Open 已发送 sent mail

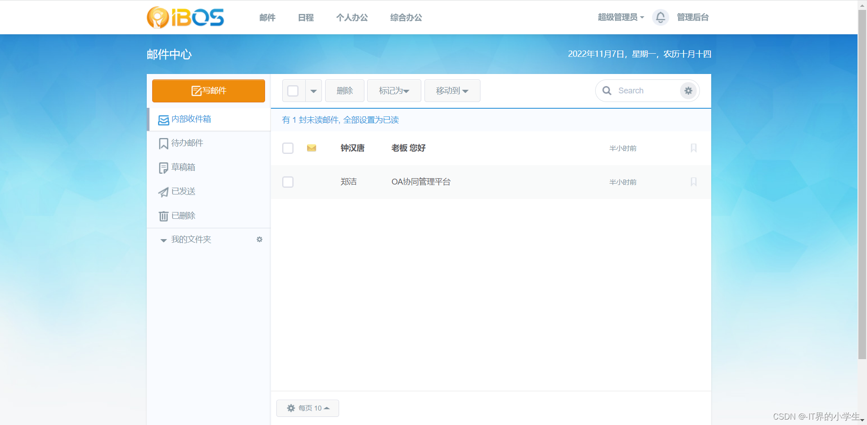[183, 191]
